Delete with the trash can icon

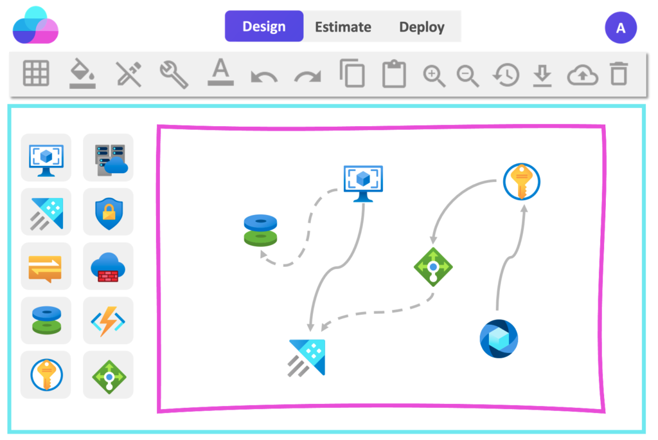point(619,73)
